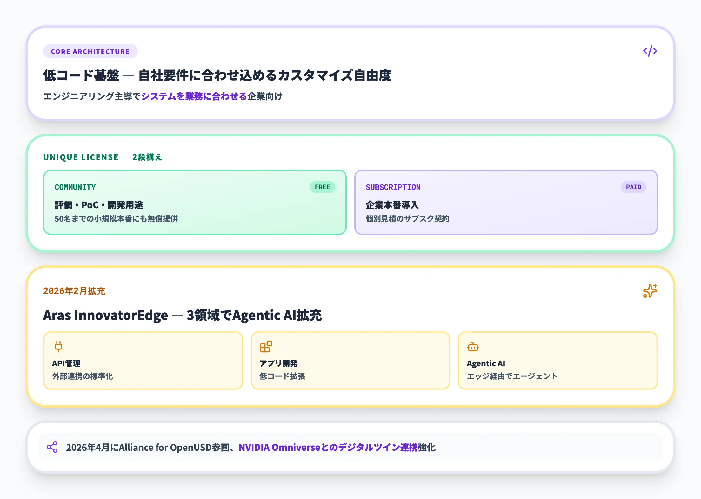Click highlighted システムを業務に合わせる text

click(194, 96)
